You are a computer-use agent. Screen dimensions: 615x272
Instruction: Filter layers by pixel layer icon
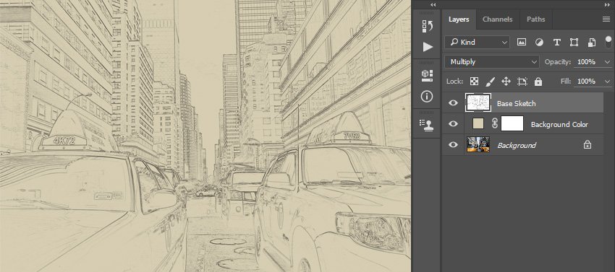pos(521,43)
